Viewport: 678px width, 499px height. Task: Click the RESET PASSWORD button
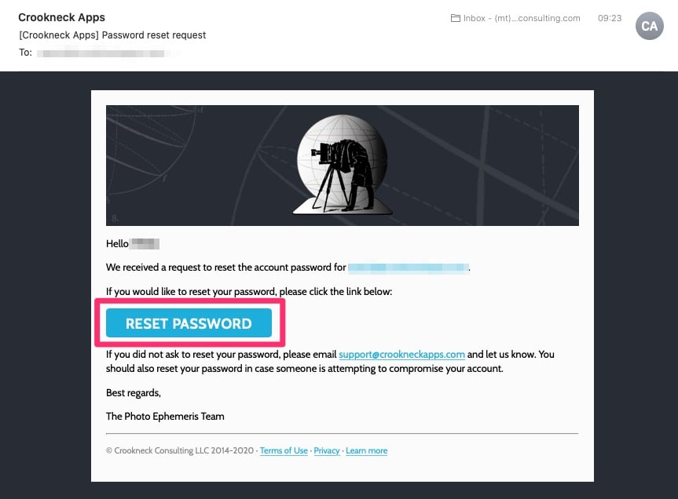[x=189, y=323]
